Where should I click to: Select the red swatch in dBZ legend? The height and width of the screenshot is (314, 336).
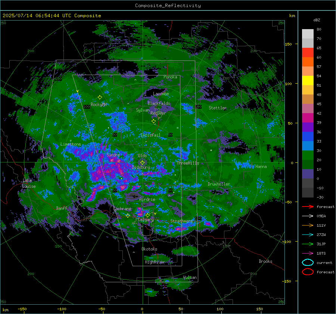pos(308,53)
